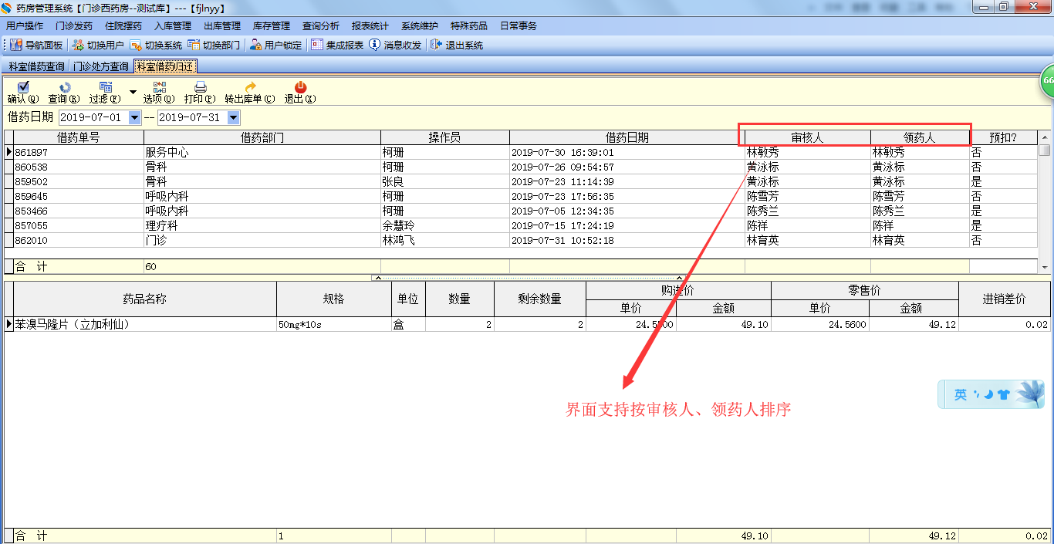
Task: Select the 科室借药归还 tab
Action: (165, 66)
